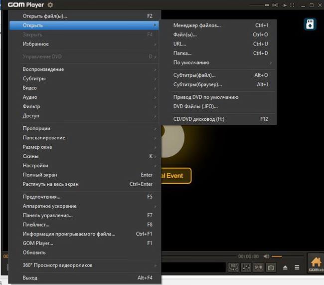324x285 pixels.
Task: Expand 'Аппаратное ускорение' submenu
Action: coord(84,206)
